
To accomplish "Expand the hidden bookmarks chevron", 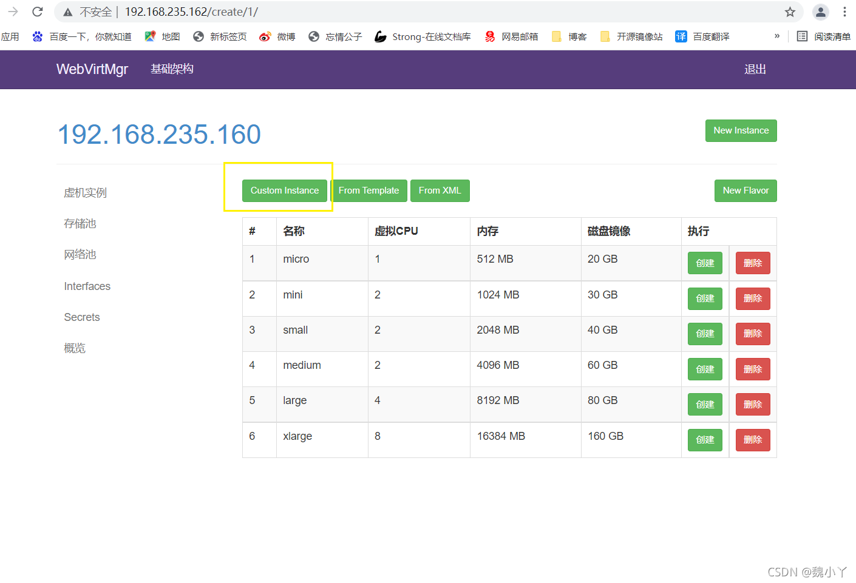I will 777,36.
